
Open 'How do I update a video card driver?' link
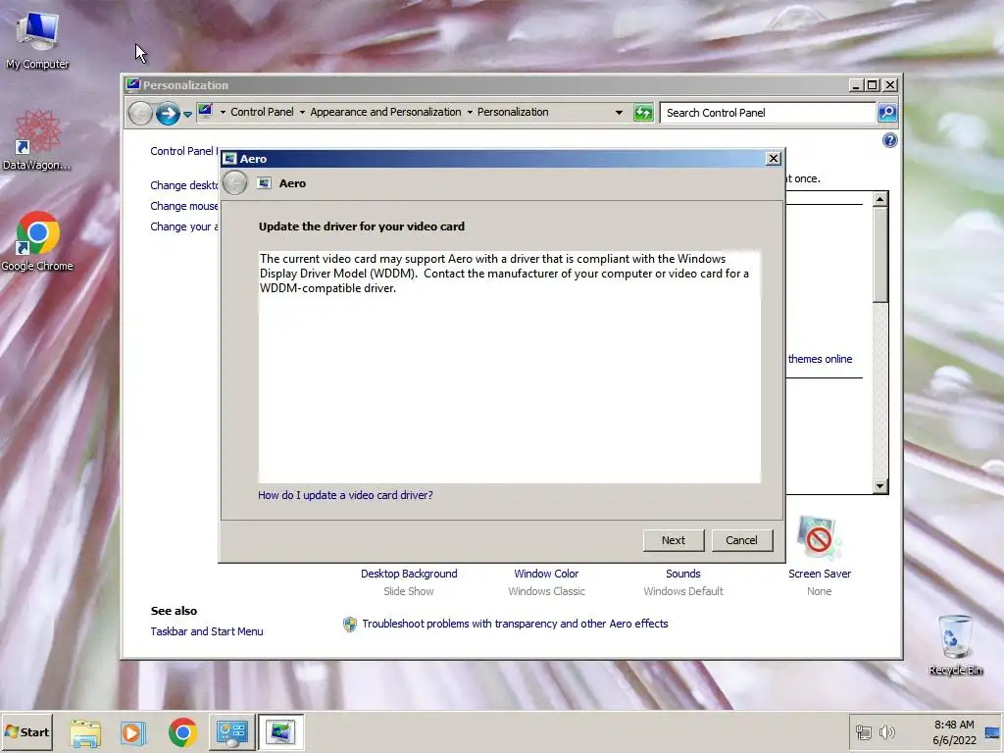[345, 495]
